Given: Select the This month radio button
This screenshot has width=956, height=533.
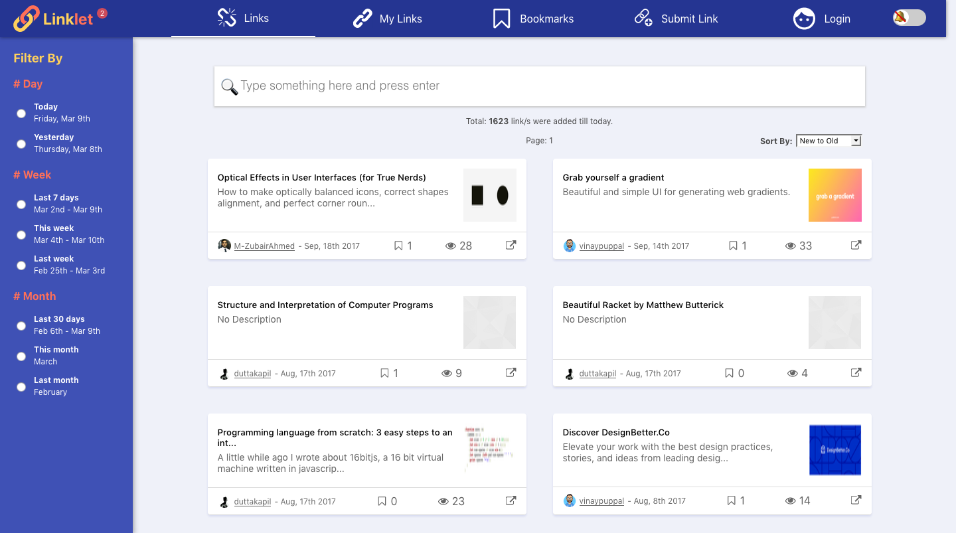Looking at the screenshot, I should 21,356.
